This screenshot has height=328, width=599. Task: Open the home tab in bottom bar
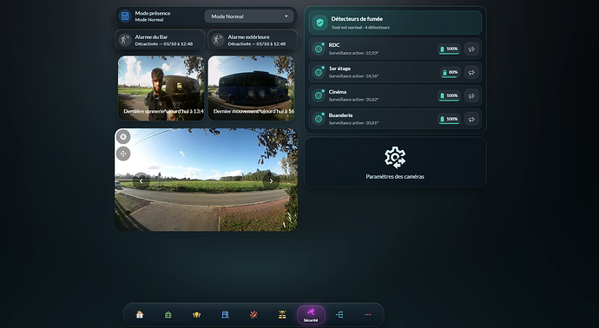[140, 315]
